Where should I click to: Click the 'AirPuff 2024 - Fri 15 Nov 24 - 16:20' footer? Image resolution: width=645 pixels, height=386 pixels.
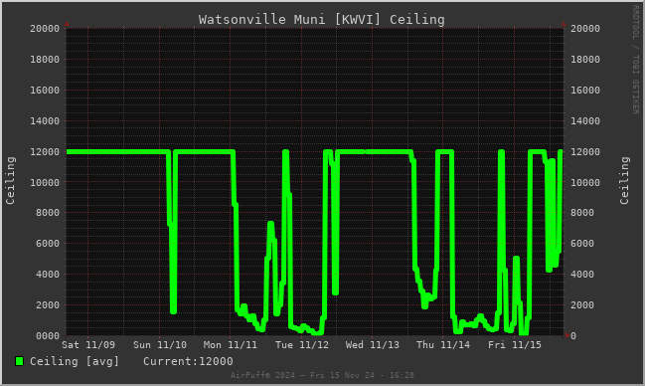point(322,375)
